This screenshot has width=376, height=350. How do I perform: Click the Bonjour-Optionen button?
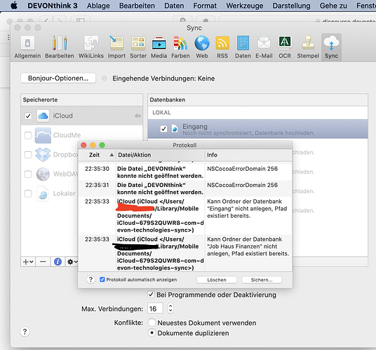[58, 78]
